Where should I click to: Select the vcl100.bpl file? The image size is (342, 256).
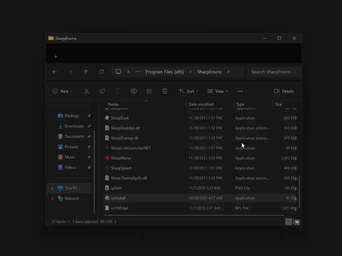click(x=200, y=208)
